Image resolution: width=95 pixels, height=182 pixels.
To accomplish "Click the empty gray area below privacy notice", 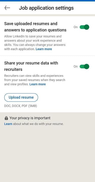I will click(x=47, y=154).
